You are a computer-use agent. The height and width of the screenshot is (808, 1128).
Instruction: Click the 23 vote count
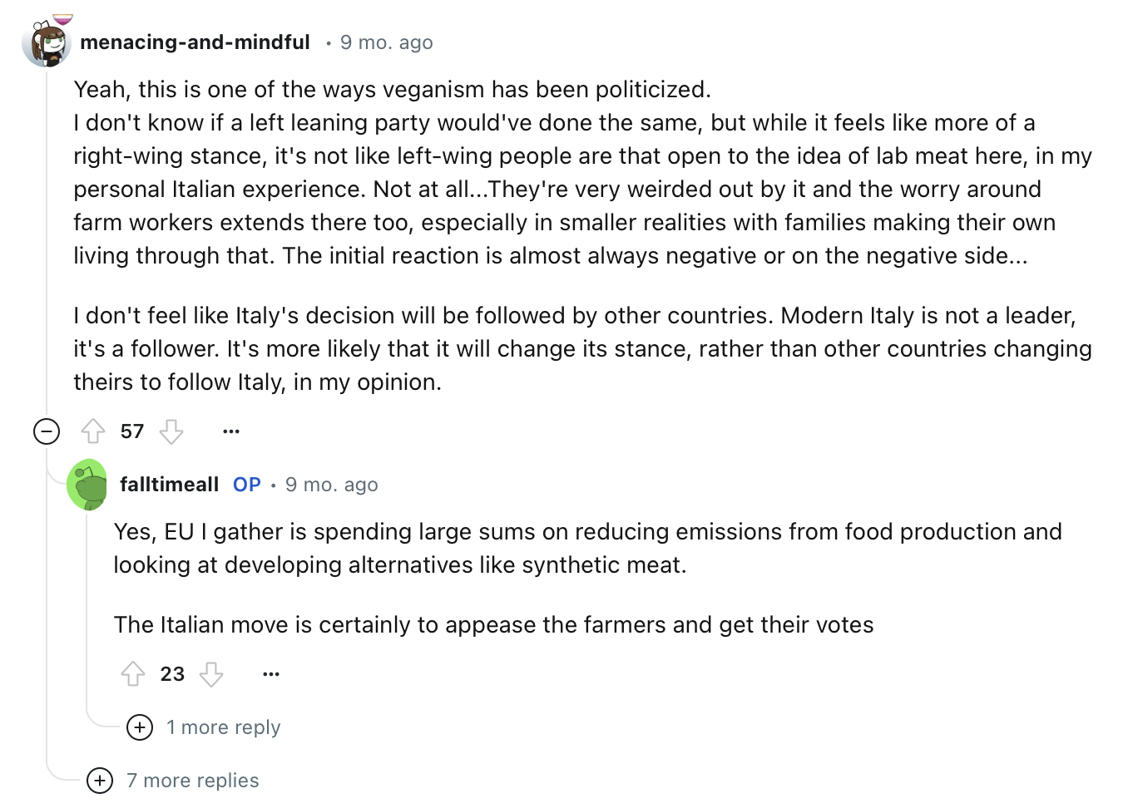coord(172,674)
